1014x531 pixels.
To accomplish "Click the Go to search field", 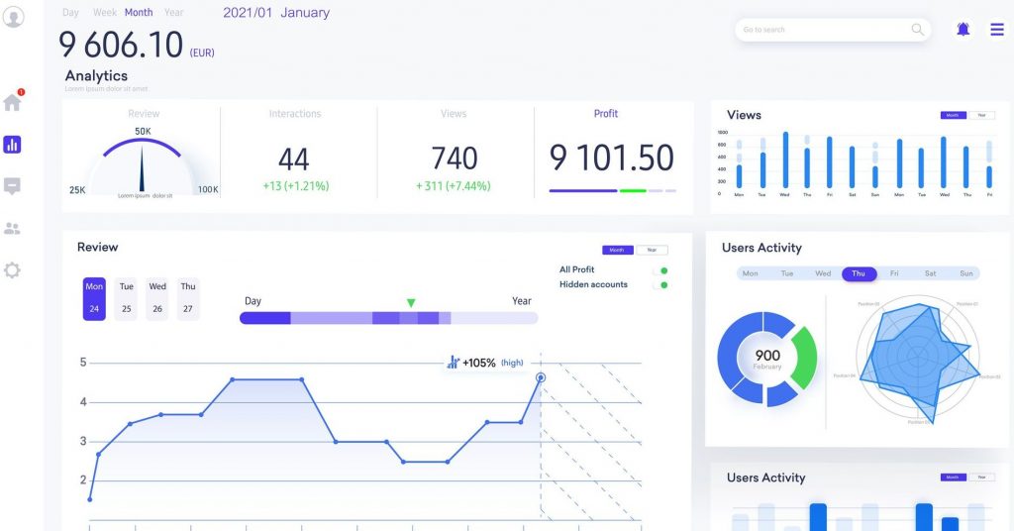I will click(822, 30).
